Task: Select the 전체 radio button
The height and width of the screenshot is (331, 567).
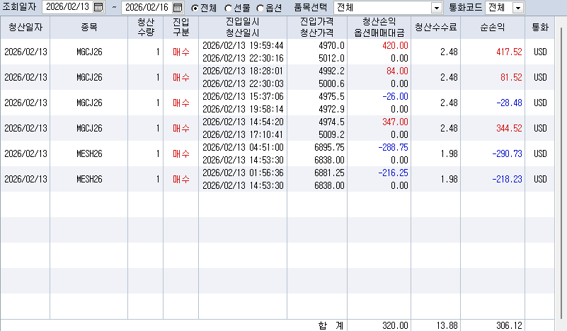Action: point(195,8)
